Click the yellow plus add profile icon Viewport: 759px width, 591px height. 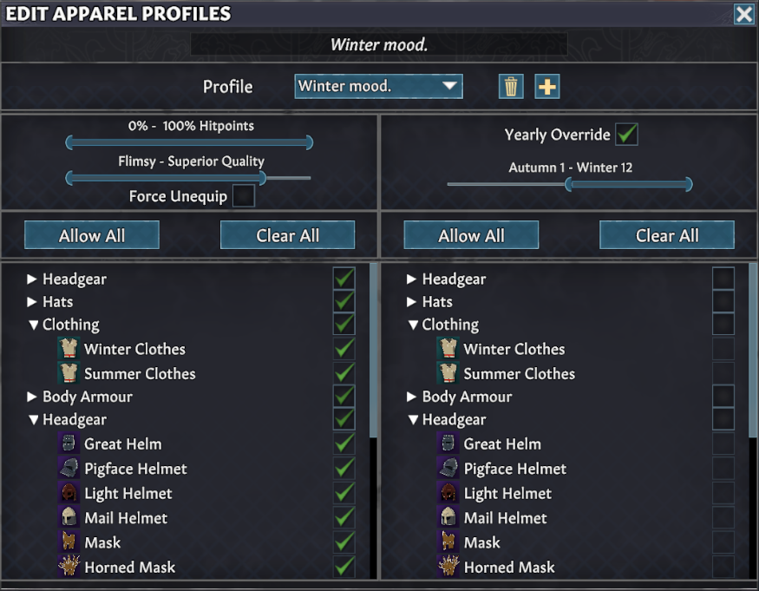(547, 87)
